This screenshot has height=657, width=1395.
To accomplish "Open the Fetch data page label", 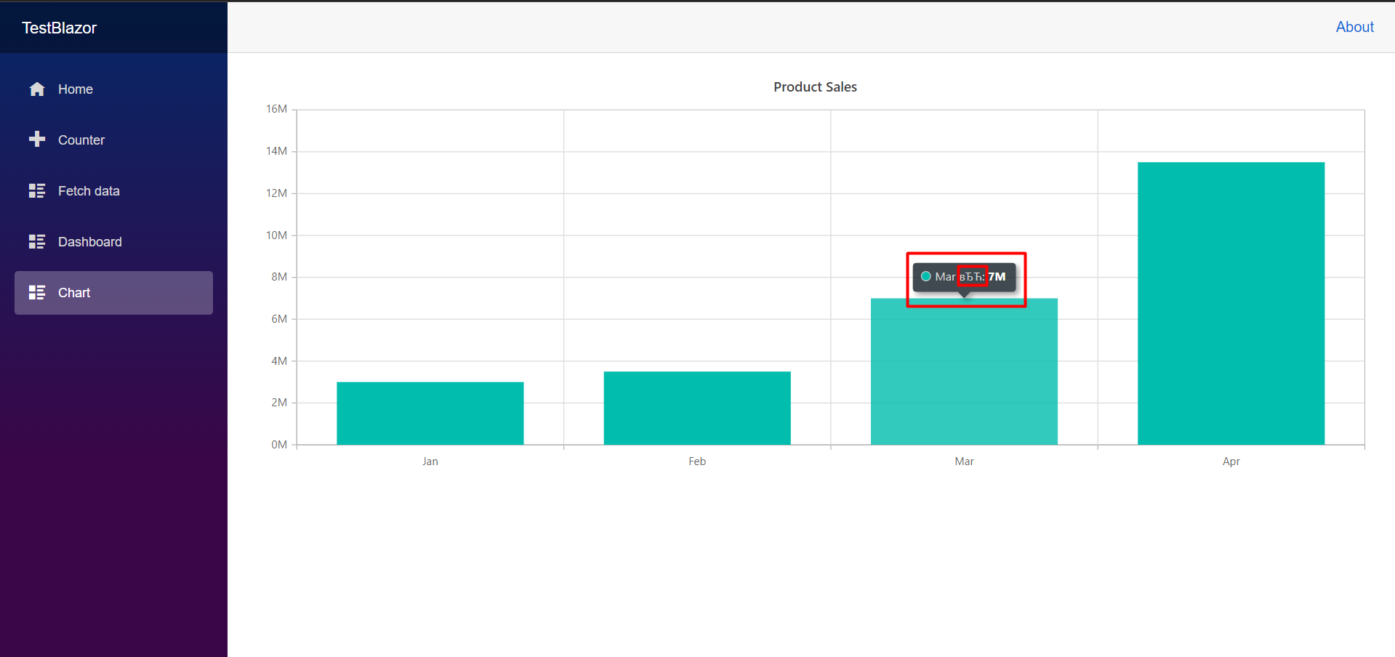I will 89,191.
